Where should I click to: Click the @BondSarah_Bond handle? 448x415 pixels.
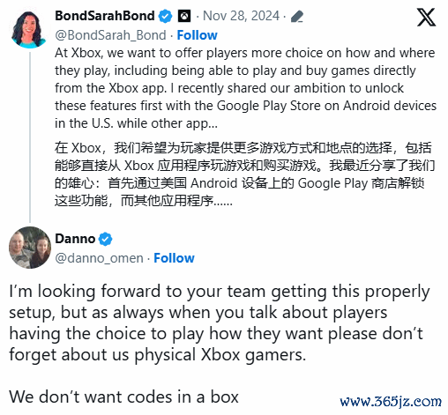tap(110, 35)
